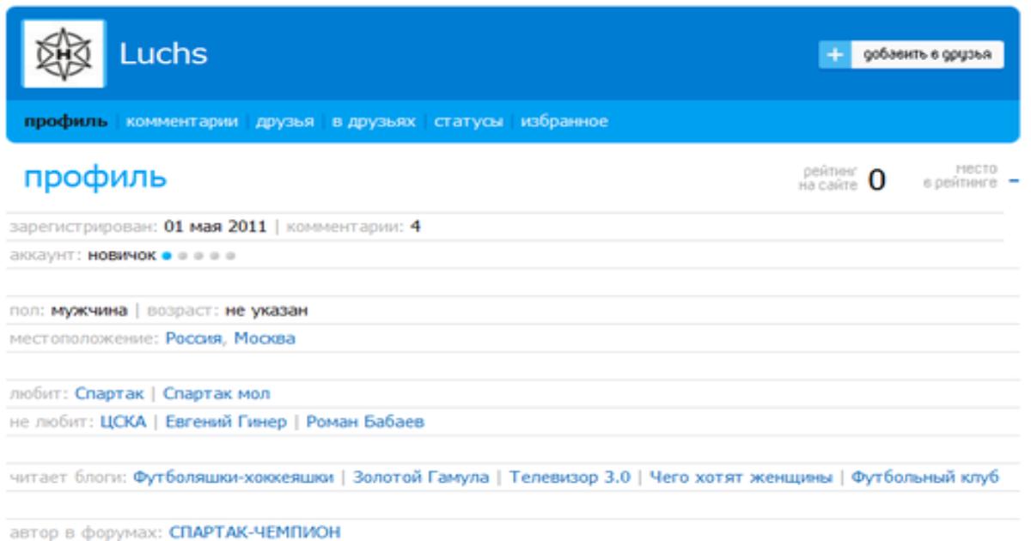Open the 'ЦСКА' disliked team link

coord(123,422)
